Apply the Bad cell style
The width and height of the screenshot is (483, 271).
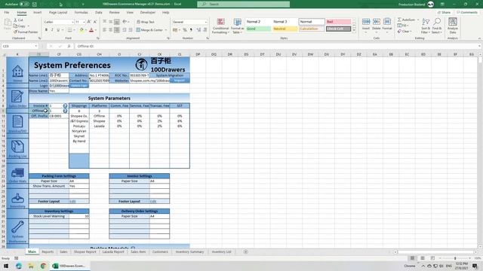click(x=338, y=22)
